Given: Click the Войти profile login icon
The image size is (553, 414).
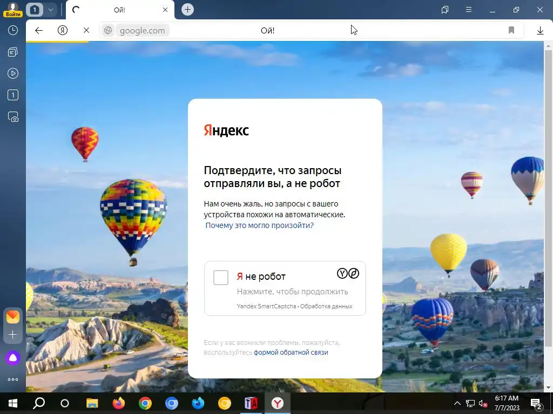Looking at the screenshot, I should [13, 10].
